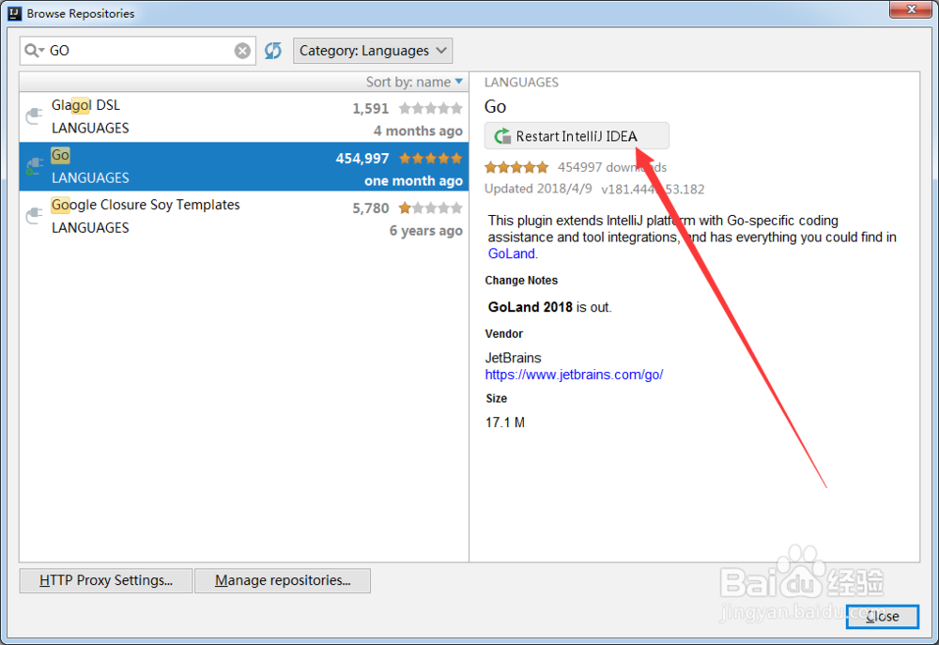Screen dimensions: 939x645
Task: Open the GoLand link in description
Action: pyautogui.click(x=512, y=253)
